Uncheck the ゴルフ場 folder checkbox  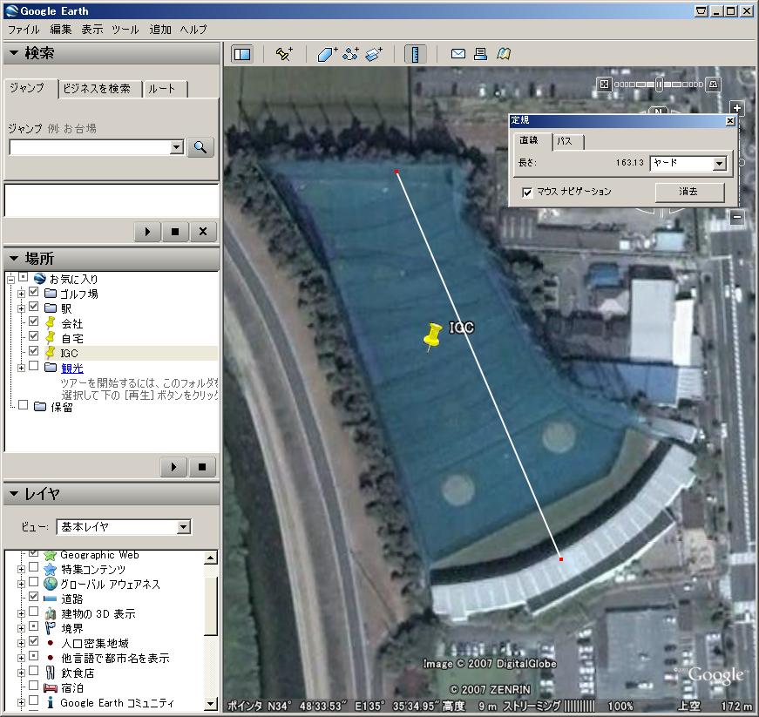pos(33,292)
